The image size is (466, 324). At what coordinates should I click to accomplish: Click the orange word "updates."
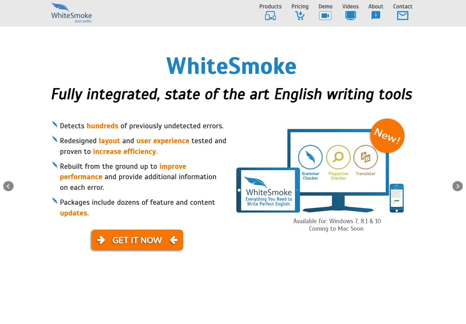(x=74, y=213)
